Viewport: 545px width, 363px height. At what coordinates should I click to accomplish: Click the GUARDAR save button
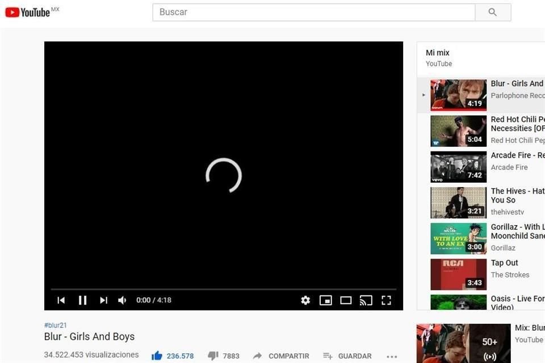coord(347,356)
